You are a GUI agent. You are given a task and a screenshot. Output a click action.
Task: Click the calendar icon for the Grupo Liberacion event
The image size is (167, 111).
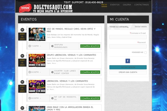pyautogui.click(x=22, y=56)
